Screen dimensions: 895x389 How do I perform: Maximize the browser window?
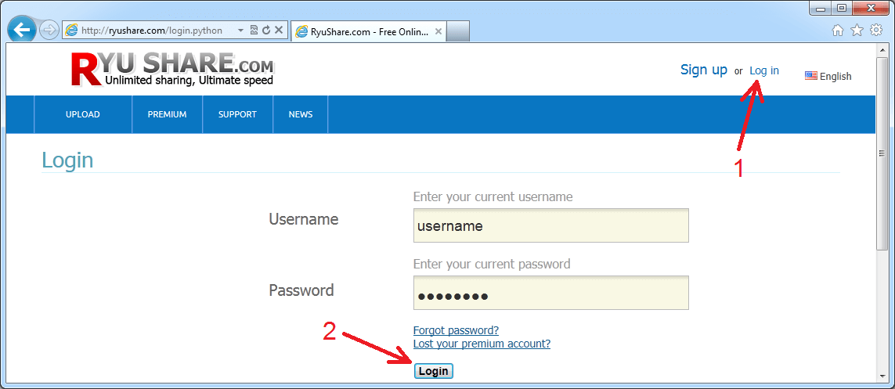[842, 8]
